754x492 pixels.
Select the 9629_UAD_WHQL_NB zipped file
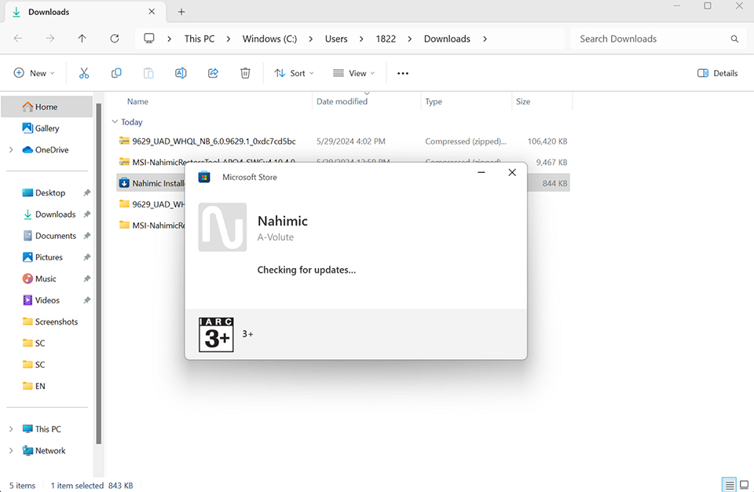(x=343, y=141)
